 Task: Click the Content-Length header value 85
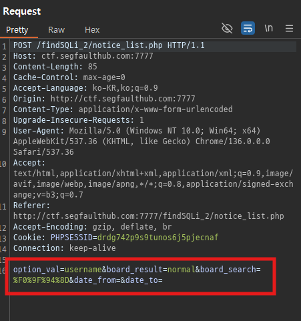point(92,67)
